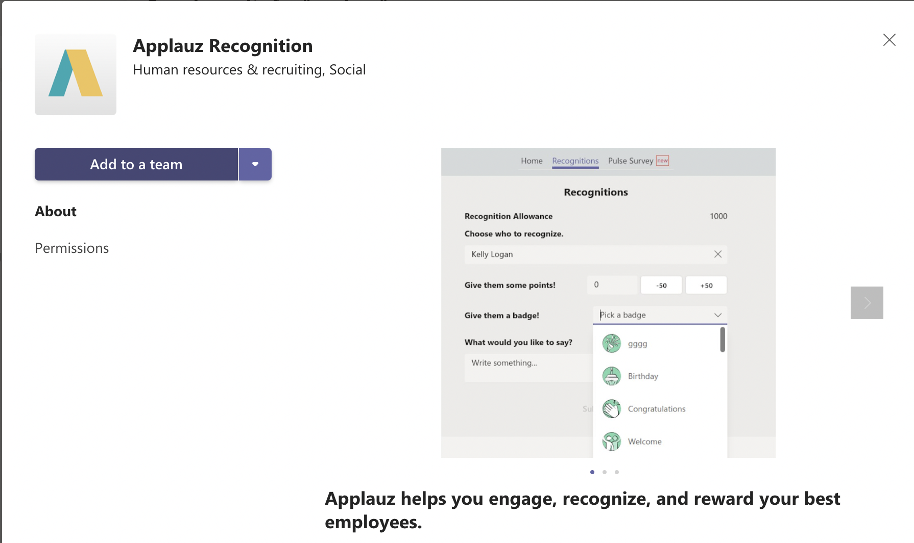Select the third carousel page dot
The height and width of the screenshot is (543, 914).
[617, 472]
